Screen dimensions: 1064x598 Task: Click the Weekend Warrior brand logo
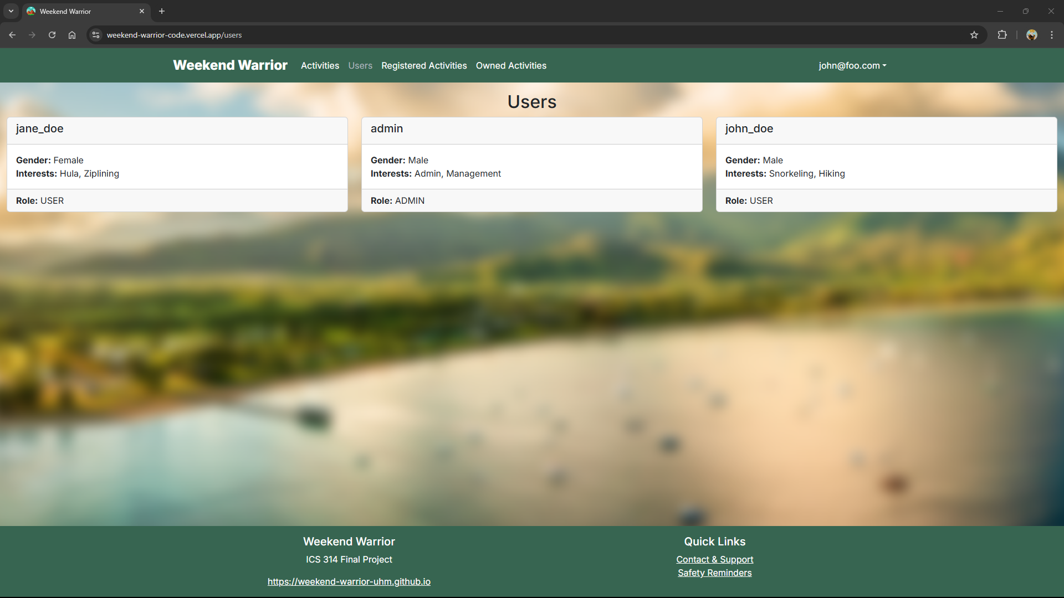pos(230,65)
